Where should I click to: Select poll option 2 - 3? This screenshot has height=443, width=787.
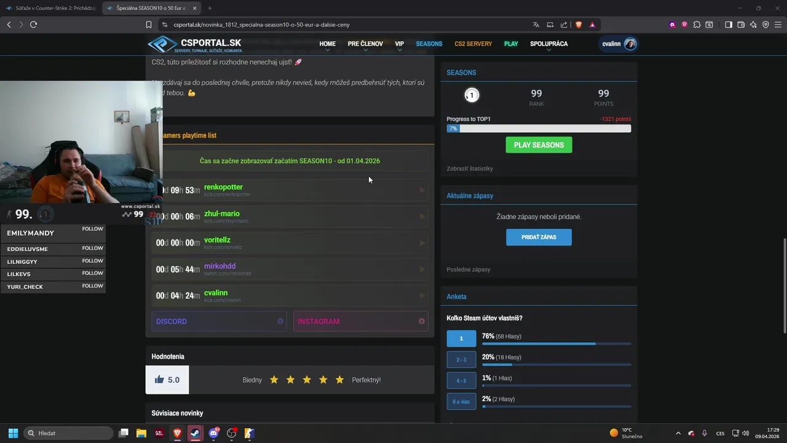click(x=461, y=359)
